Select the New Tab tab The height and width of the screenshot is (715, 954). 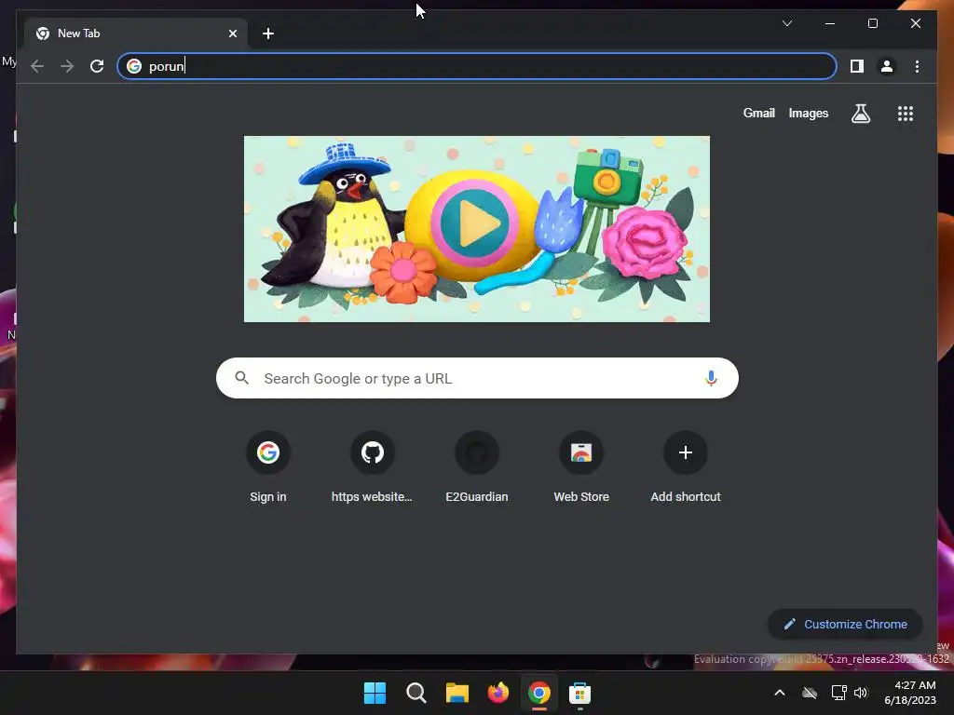click(x=135, y=34)
